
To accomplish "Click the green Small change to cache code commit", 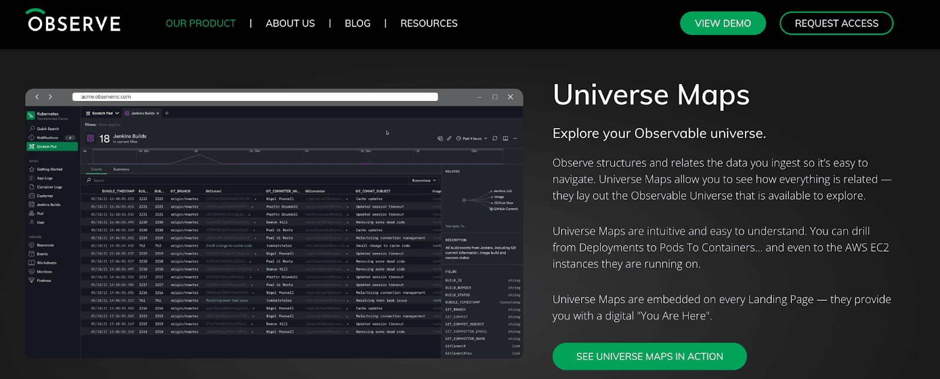I will tap(229, 246).
